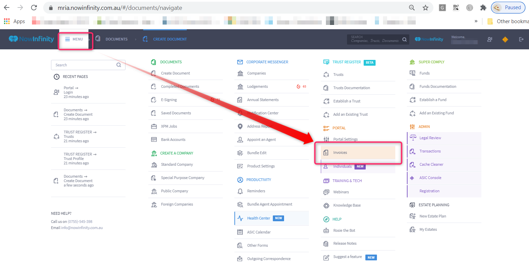Viewport: 529px width, 275px height.
Task: Click the header search magnifier icon
Action: [x=404, y=39]
